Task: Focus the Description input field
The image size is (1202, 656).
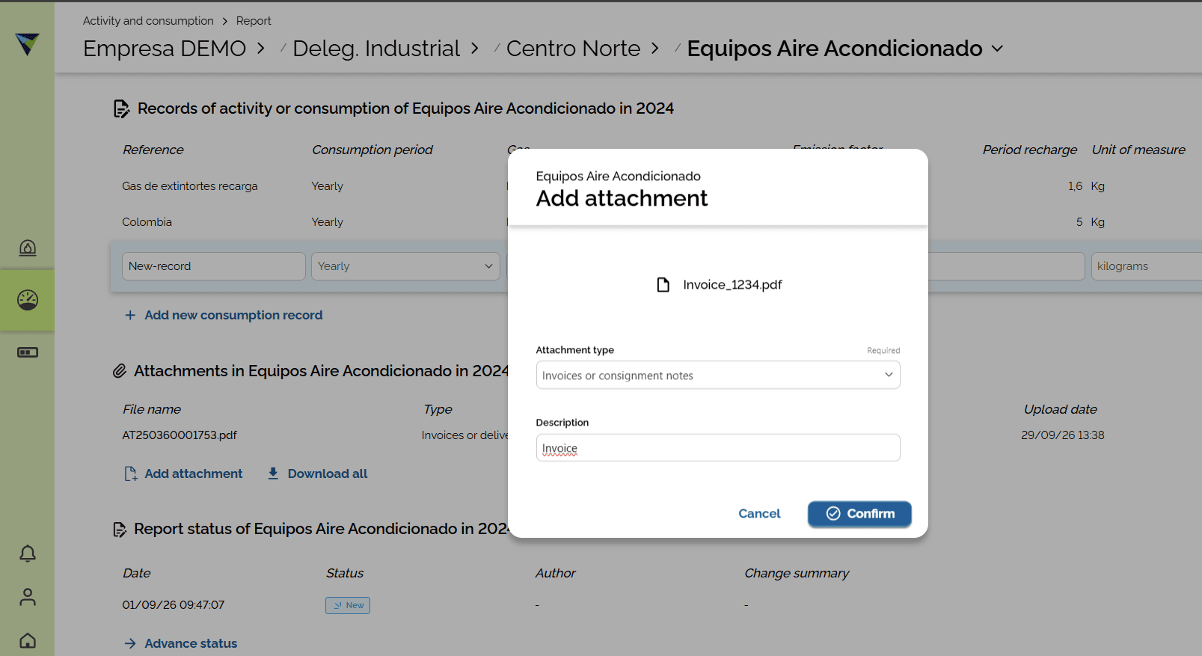Action: (718, 448)
